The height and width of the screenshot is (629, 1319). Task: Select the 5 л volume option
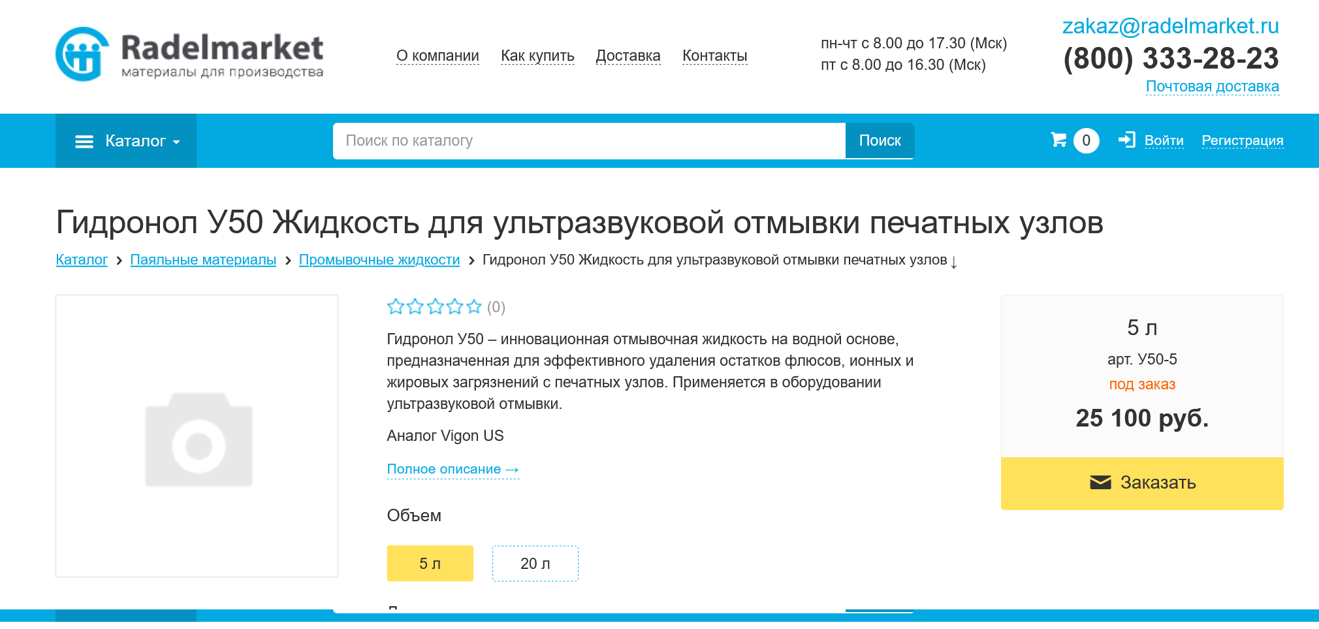430,563
